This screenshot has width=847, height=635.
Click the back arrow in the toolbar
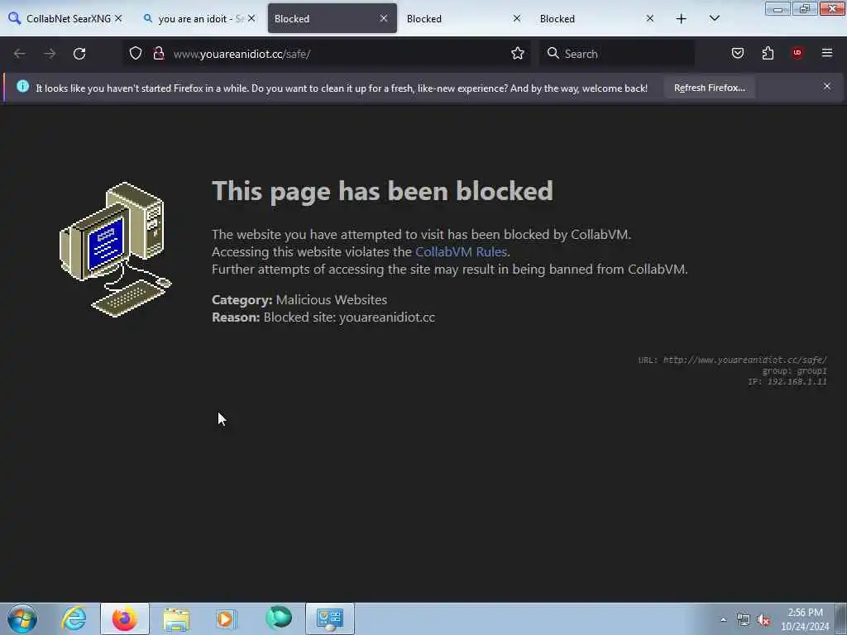pos(20,54)
